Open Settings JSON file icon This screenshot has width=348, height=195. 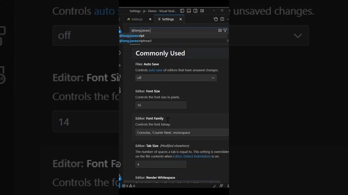(x=215, y=19)
